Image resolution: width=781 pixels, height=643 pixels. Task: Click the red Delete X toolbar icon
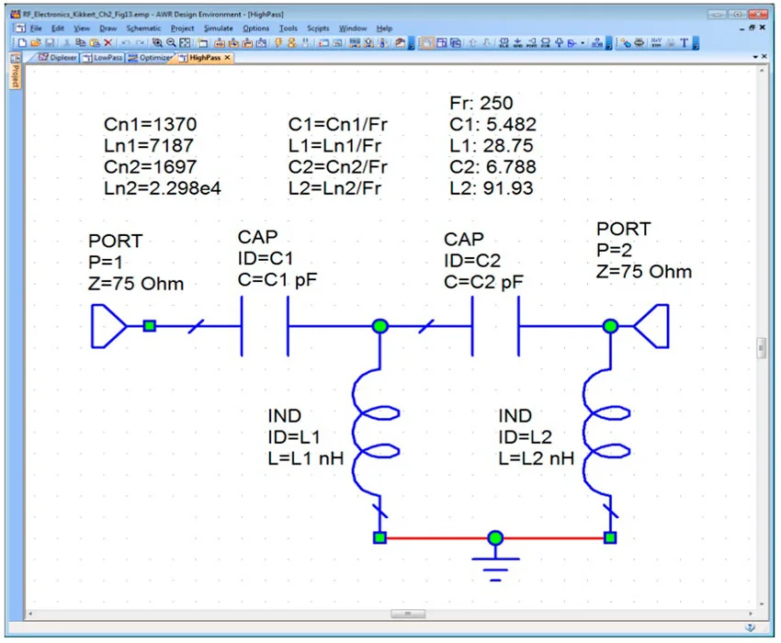108,42
